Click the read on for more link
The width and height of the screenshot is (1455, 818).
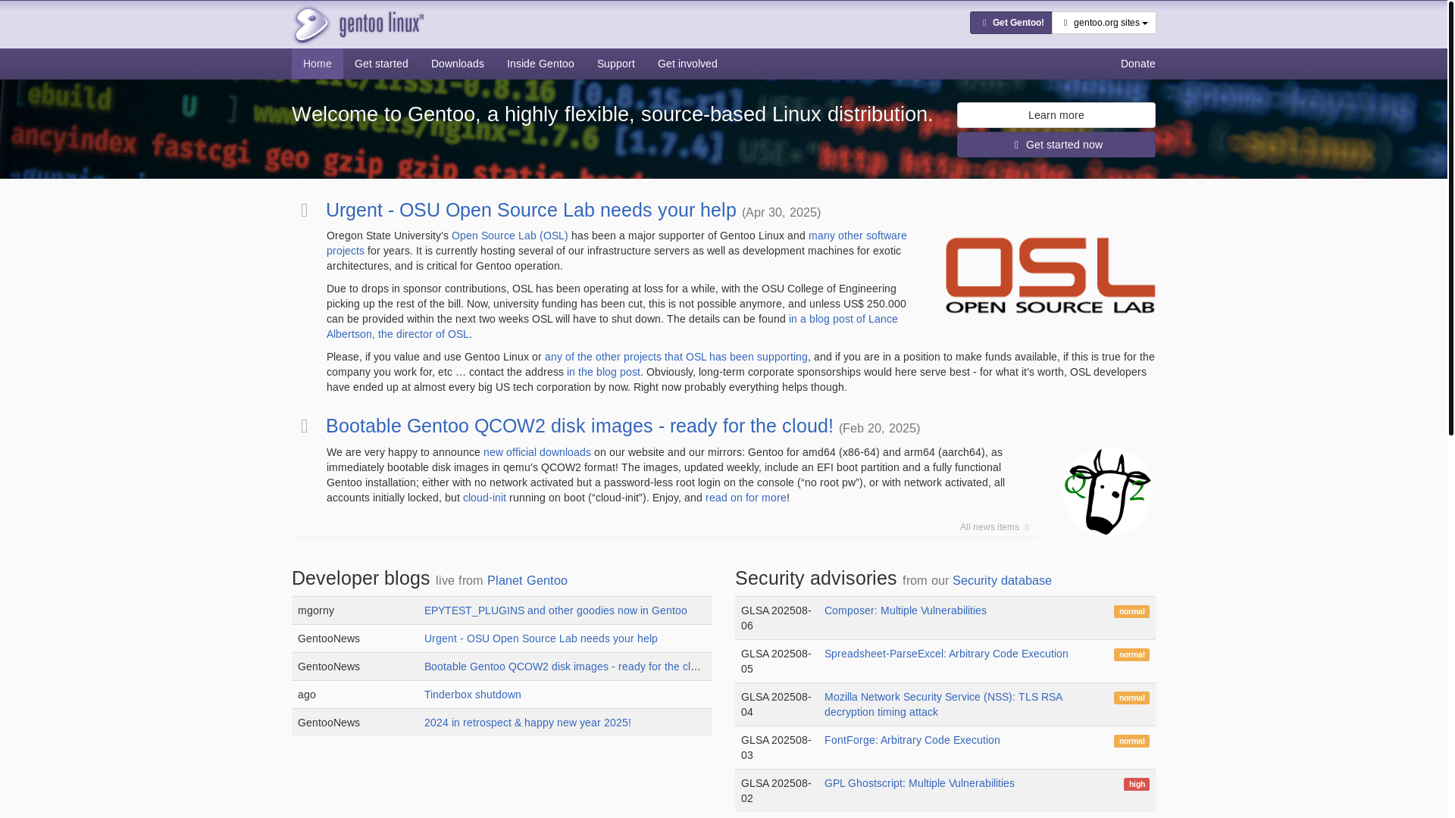[x=746, y=498]
